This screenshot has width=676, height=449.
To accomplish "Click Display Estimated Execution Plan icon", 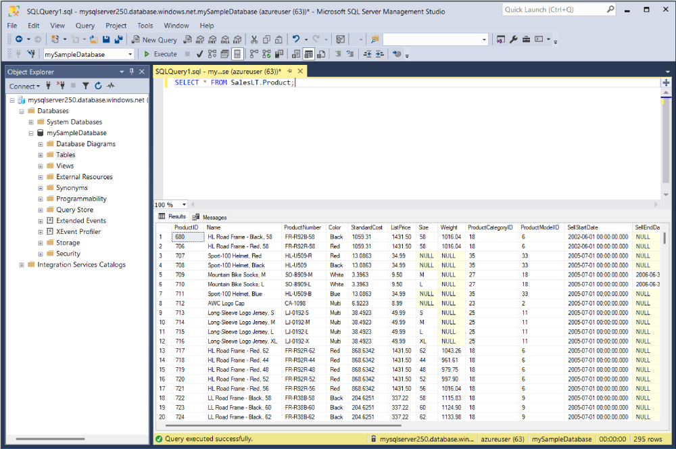I will [212, 54].
